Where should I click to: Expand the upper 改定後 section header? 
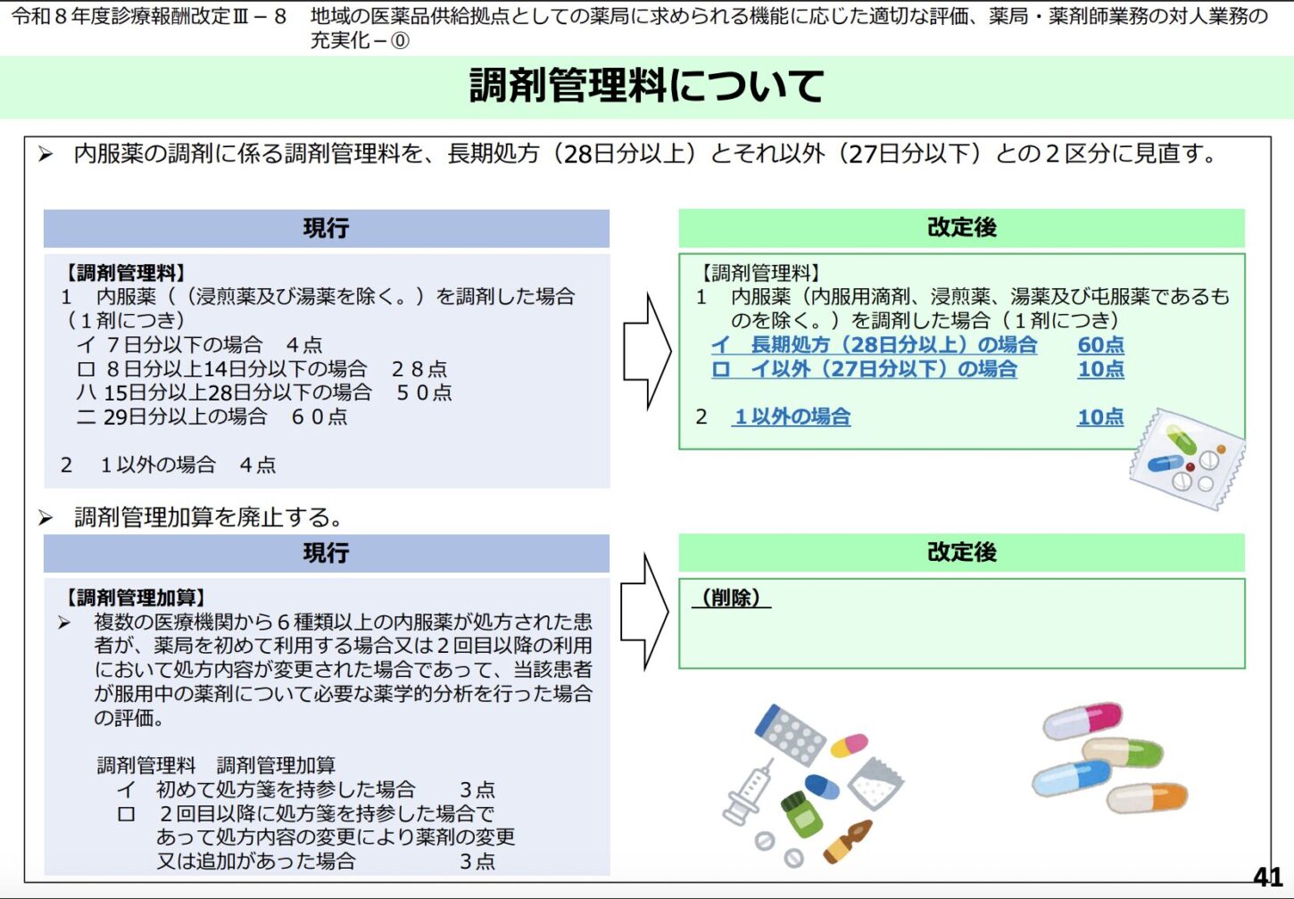pyautogui.click(x=962, y=228)
